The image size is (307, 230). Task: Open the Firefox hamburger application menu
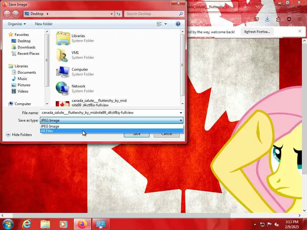(300, 19)
